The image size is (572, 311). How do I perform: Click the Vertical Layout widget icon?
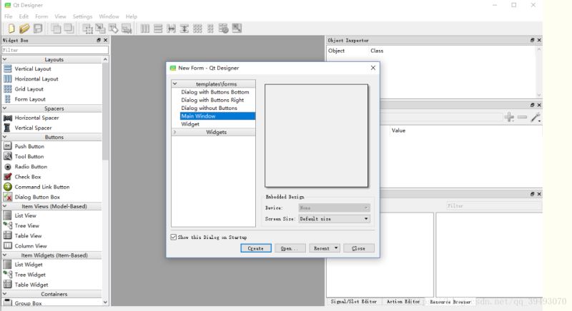pyautogui.click(x=8, y=68)
